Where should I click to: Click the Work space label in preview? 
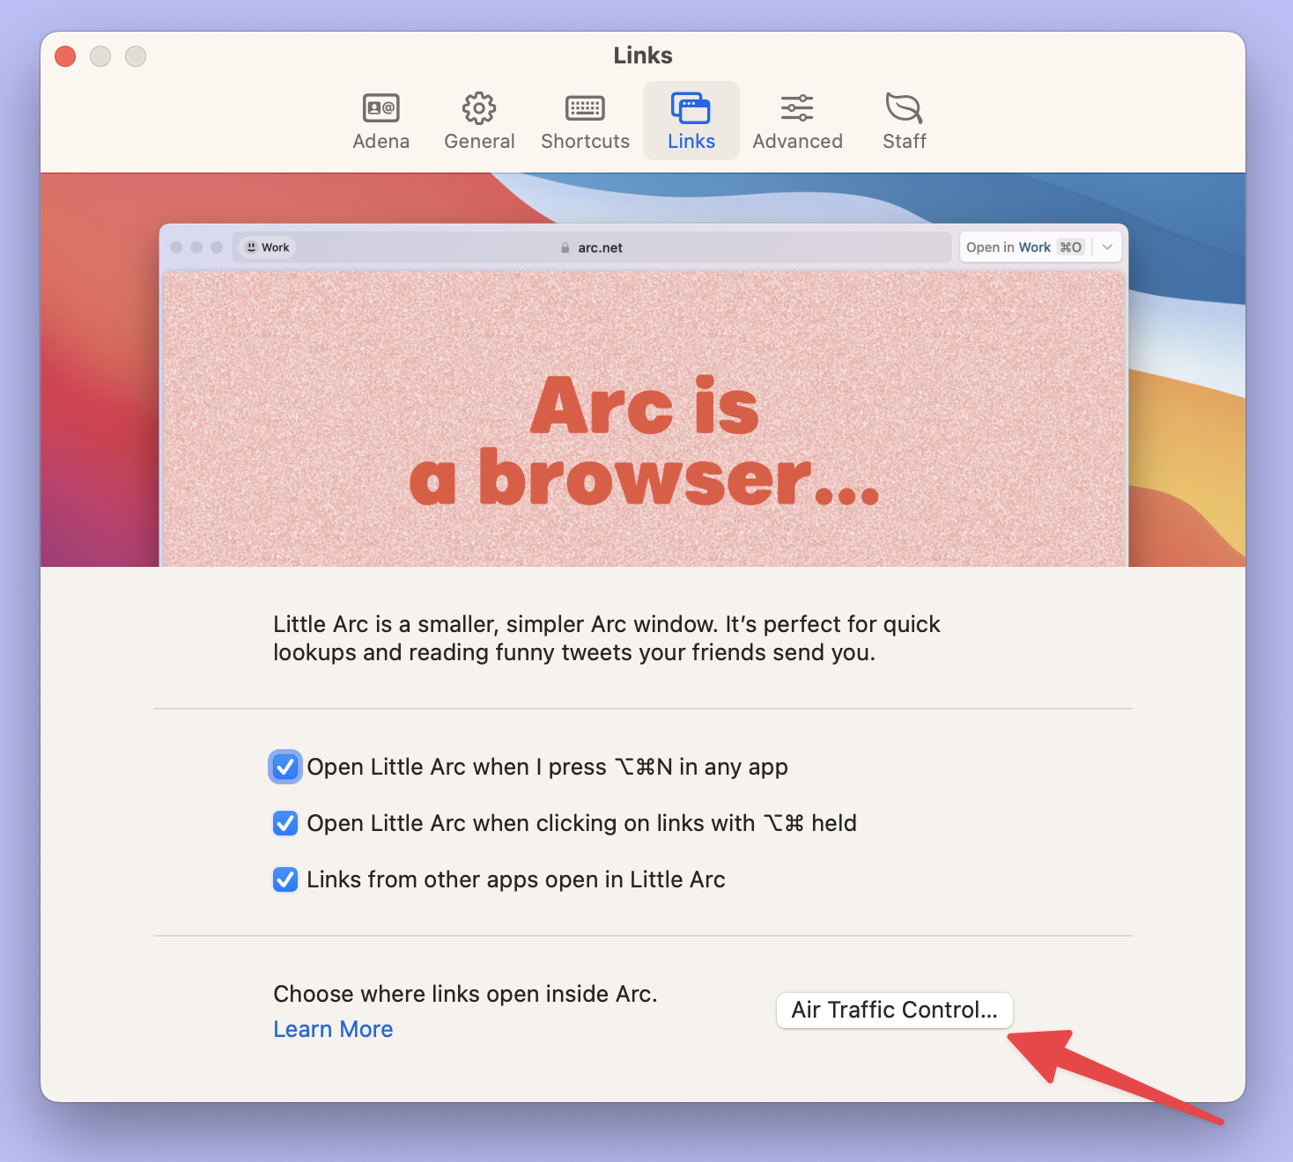tap(268, 247)
